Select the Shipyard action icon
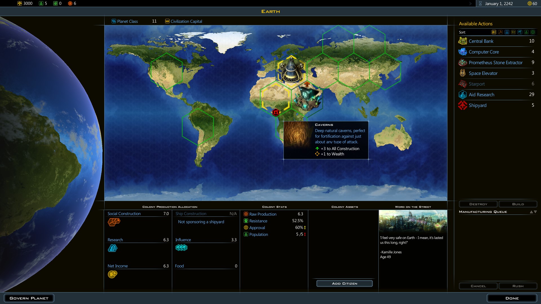 coord(462,105)
